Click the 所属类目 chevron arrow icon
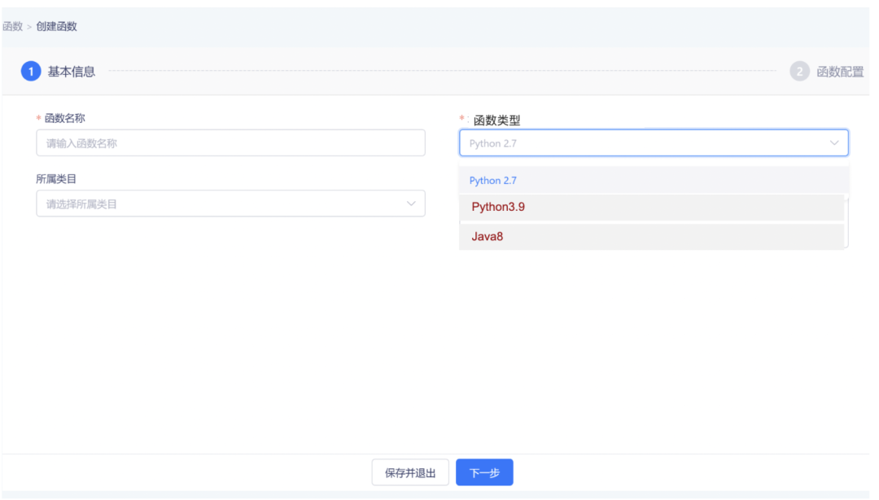The height and width of the screenshot is (500, 879). pyautogui.click(x=411, y=204)
